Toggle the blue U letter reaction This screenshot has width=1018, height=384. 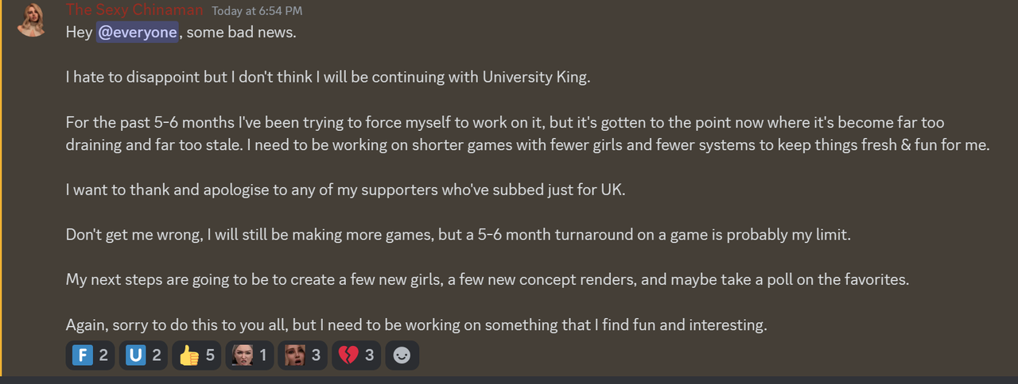click(144, 355)
